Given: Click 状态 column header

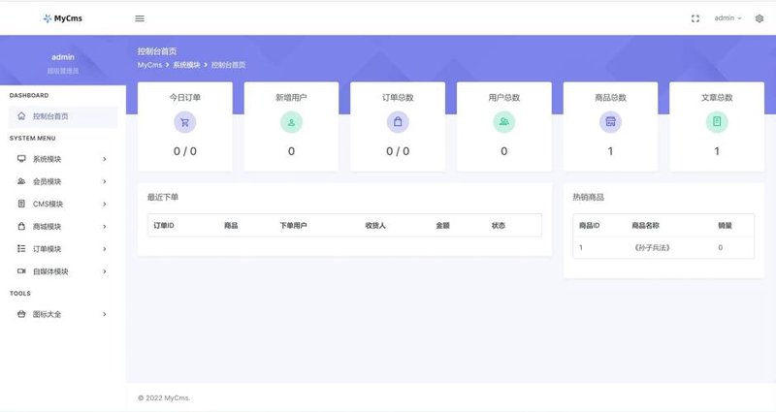Looking at the screenshot, I should [499, 226].
